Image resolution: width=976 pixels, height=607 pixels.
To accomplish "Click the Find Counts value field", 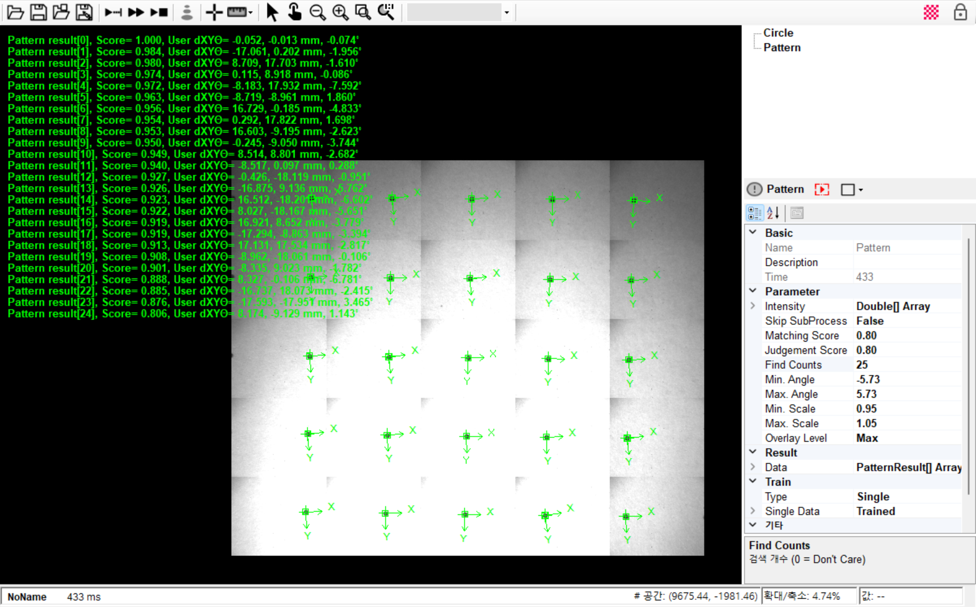I will pyautogui.click(x=906, y=365).
